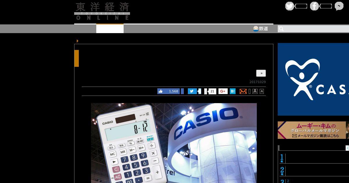Click the orange breadcrumb arrow marker
Viewport: 349px width, 183px height.
pos(77,41)
